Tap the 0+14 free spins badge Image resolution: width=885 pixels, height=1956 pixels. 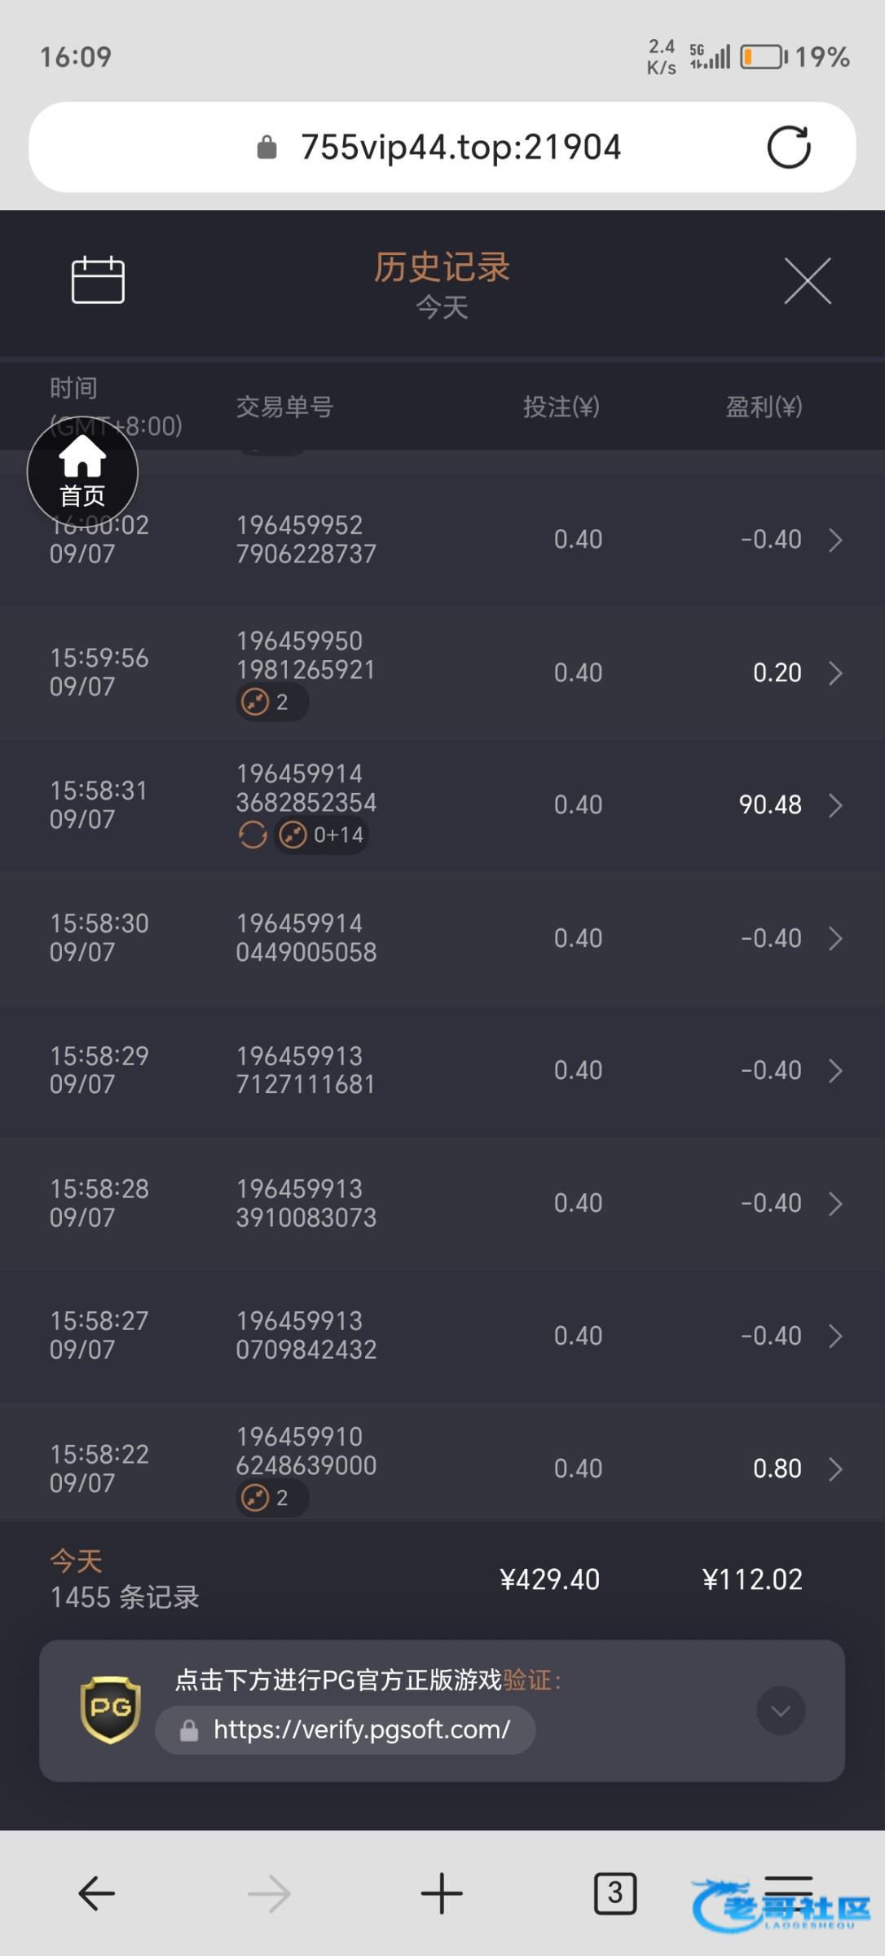coord(322,835)
